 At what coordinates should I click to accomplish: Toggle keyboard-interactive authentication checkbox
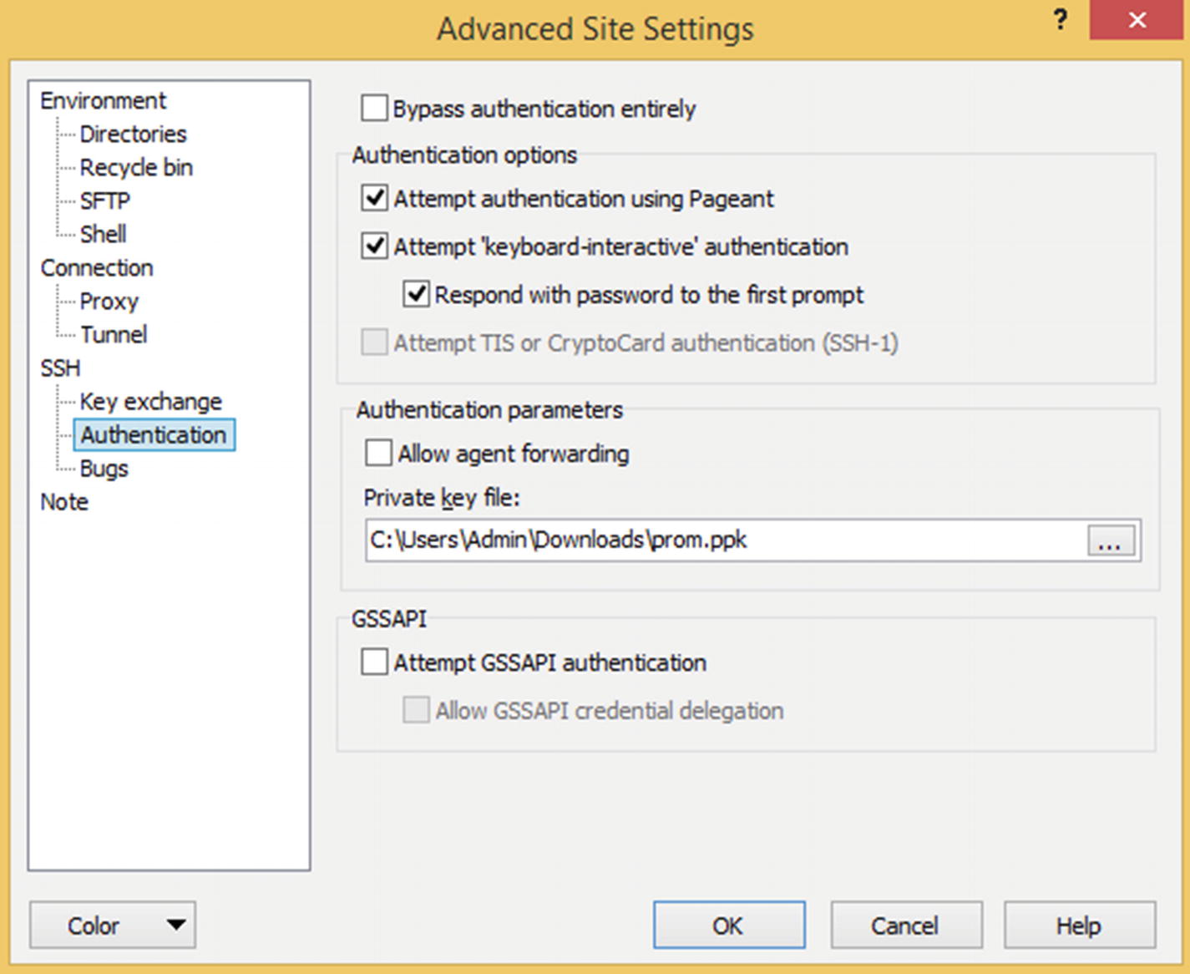point(374,246)
